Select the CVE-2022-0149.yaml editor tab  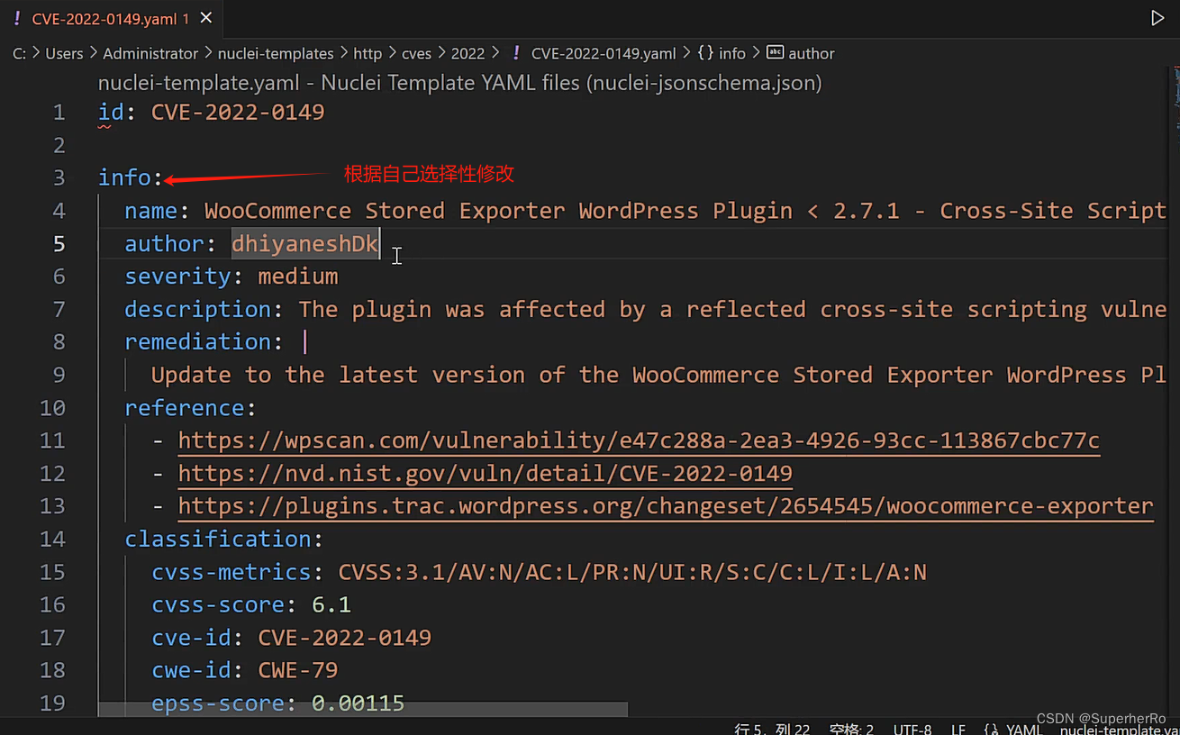coord(112,18)
